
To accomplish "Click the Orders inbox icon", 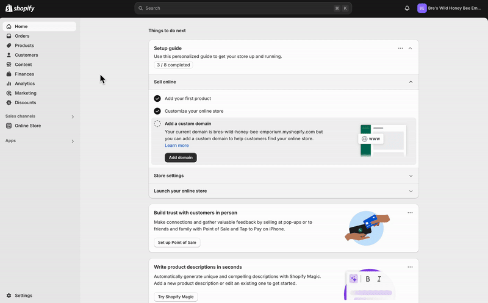I will click(x=9, y=36).
